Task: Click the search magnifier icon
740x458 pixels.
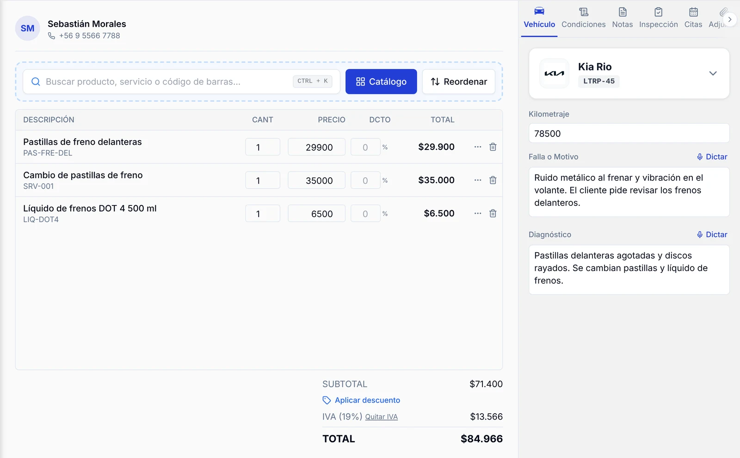Action: click(36, 82)
